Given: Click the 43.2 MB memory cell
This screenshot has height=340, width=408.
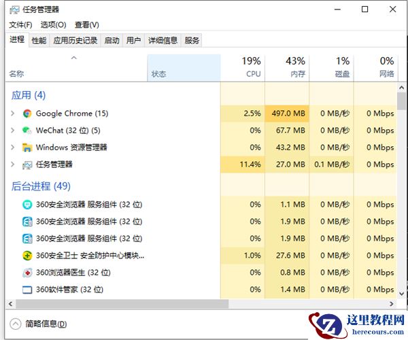Looking at the screenshot, I should [x=287, y=148].
